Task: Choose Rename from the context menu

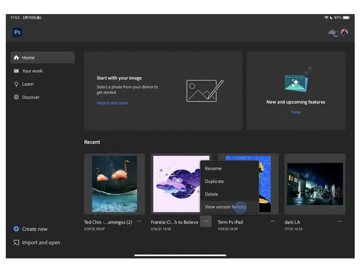Action: pyautogui.click(x=230, y=168)
